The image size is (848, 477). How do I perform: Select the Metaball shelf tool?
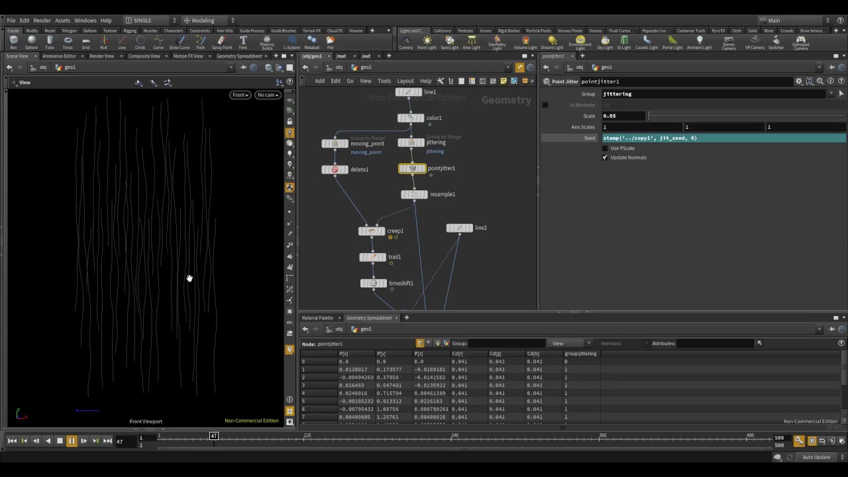[312, 42]
